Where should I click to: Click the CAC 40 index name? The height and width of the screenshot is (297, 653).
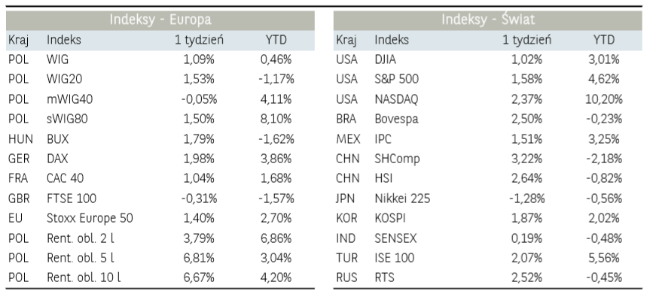point(65,178)
